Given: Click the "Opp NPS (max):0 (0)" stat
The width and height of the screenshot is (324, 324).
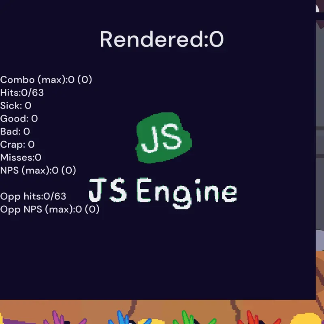Looking at the screenshot, I should click(x=49, y=209).
